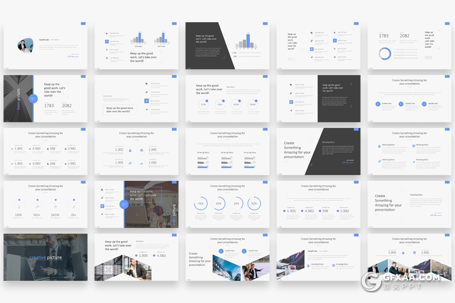The width and height of the screenshot is (455, 303).
Task: Click Sarah Lee's portrait photo
Action: coord(26,45)
